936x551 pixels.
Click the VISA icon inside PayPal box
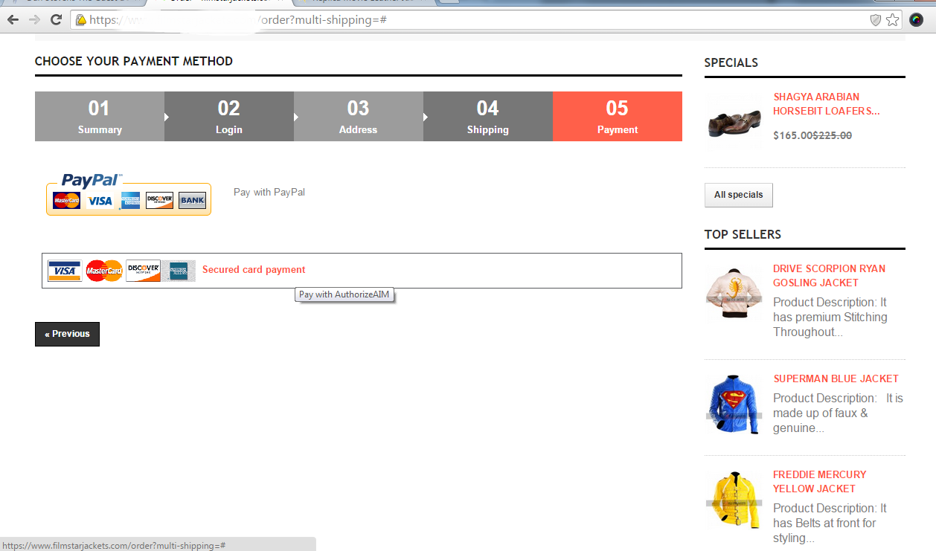tap(100, 201)
